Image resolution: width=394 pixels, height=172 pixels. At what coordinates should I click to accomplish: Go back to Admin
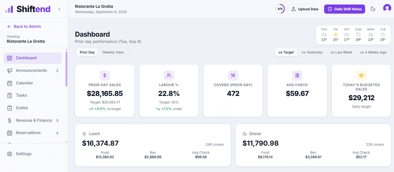click(24, 26)
